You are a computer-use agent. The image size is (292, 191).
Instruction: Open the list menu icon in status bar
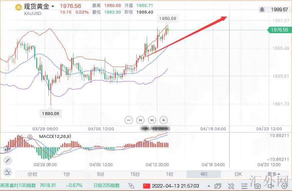pyautogui.click(x=244, y=186)
